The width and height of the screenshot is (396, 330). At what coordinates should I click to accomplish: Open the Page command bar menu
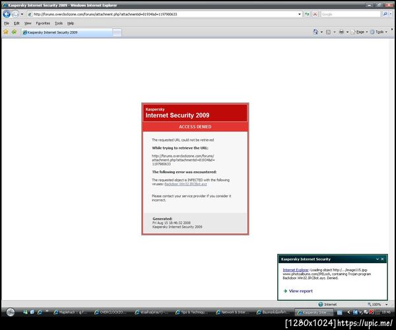tap(360, 32)
